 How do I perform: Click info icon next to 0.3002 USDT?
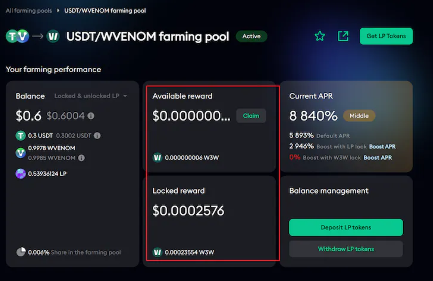pos(97,135)
